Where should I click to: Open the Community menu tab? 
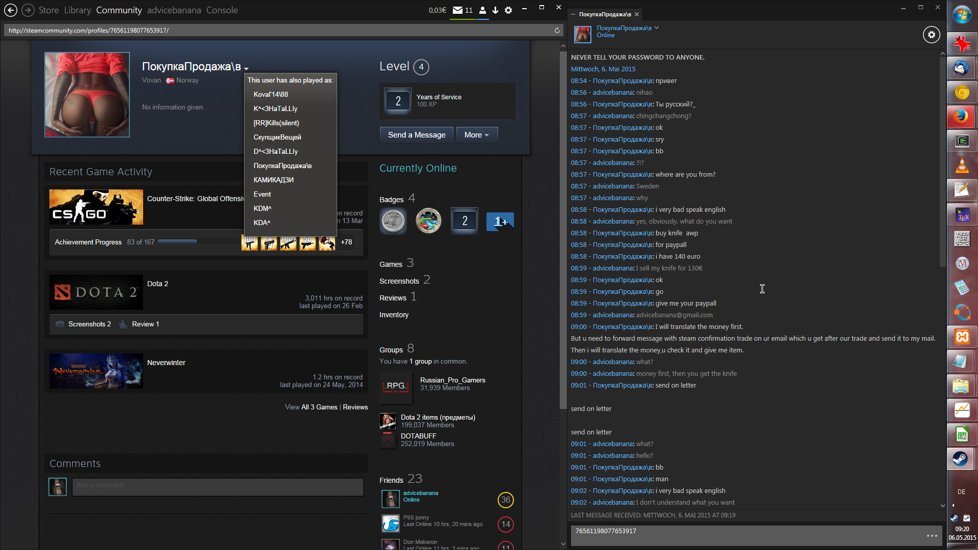click(119, 10)
